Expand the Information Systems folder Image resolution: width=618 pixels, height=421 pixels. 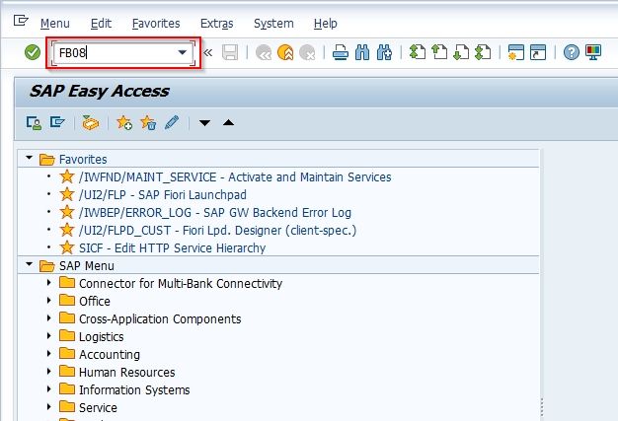[49, 388]
